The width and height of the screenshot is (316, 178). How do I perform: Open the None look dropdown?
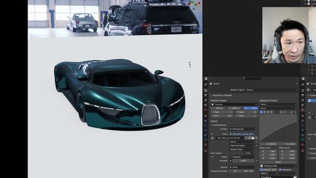click(278, 108)
